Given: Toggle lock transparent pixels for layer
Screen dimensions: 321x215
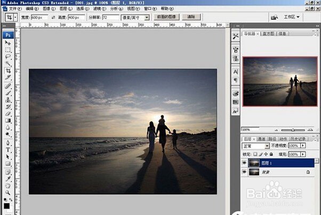Looking at the screenshot, I should pos(255,154).
